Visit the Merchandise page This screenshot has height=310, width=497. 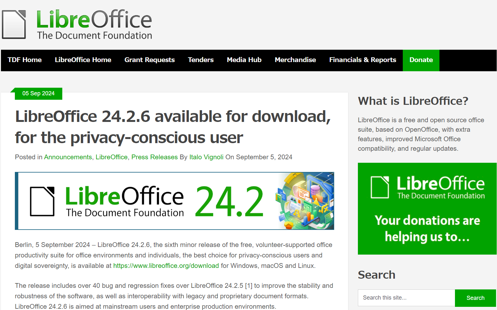click(x=295, y=60)
